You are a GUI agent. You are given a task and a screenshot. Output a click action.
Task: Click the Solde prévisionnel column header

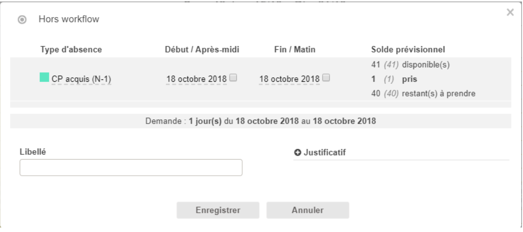coord(409,49)
